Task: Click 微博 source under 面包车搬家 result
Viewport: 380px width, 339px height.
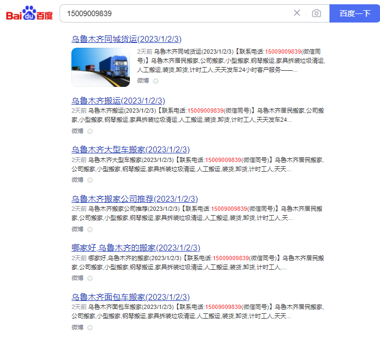Action: pos(78,327)
